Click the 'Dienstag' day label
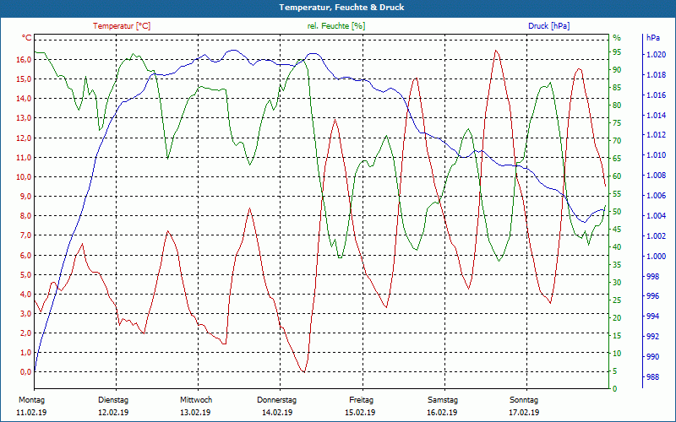676x422 pixels. click(113, 400)
